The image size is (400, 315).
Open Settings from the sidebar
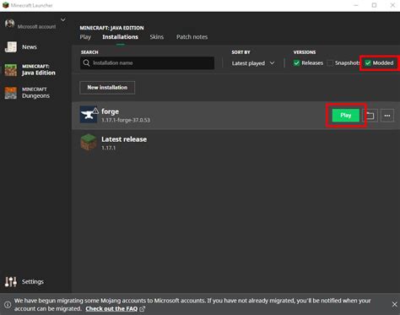click(x=24, y=281)
